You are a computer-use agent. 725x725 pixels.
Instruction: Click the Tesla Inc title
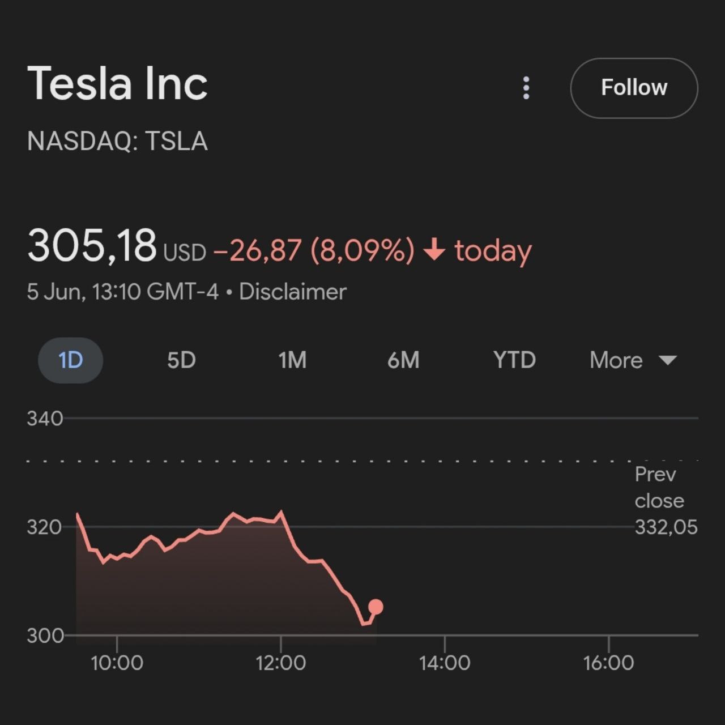(x=117, y=83)
